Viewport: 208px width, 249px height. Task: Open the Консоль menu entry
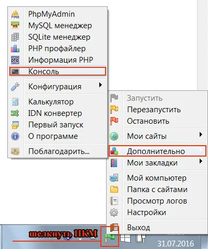pyautogui.click(x=57, y=72)
